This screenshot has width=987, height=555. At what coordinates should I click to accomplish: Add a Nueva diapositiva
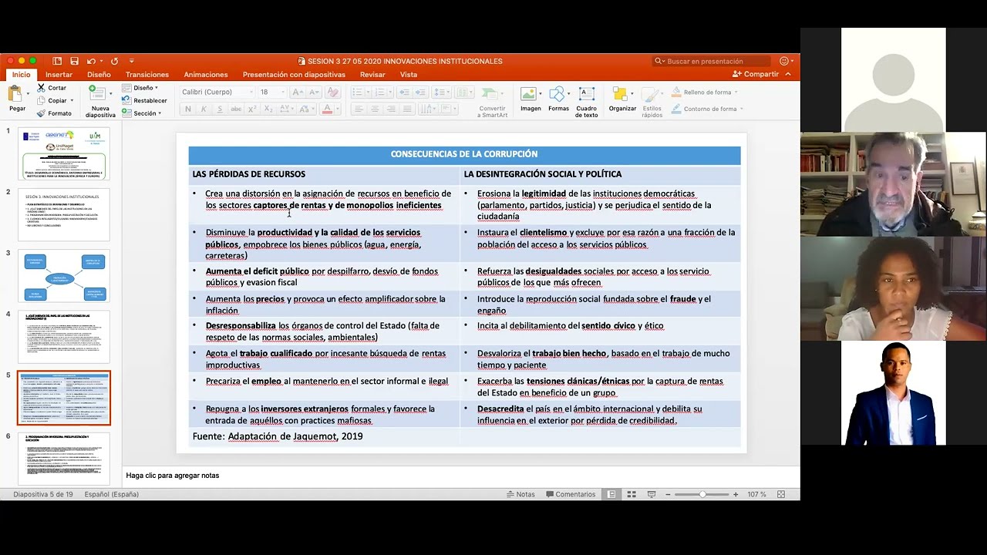click(100, 102)
